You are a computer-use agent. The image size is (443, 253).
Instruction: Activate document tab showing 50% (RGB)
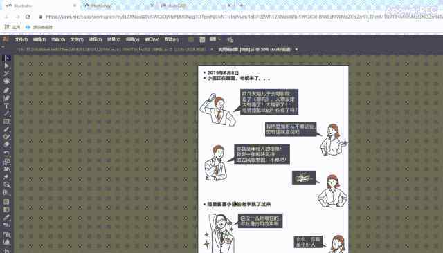(254, 49)
